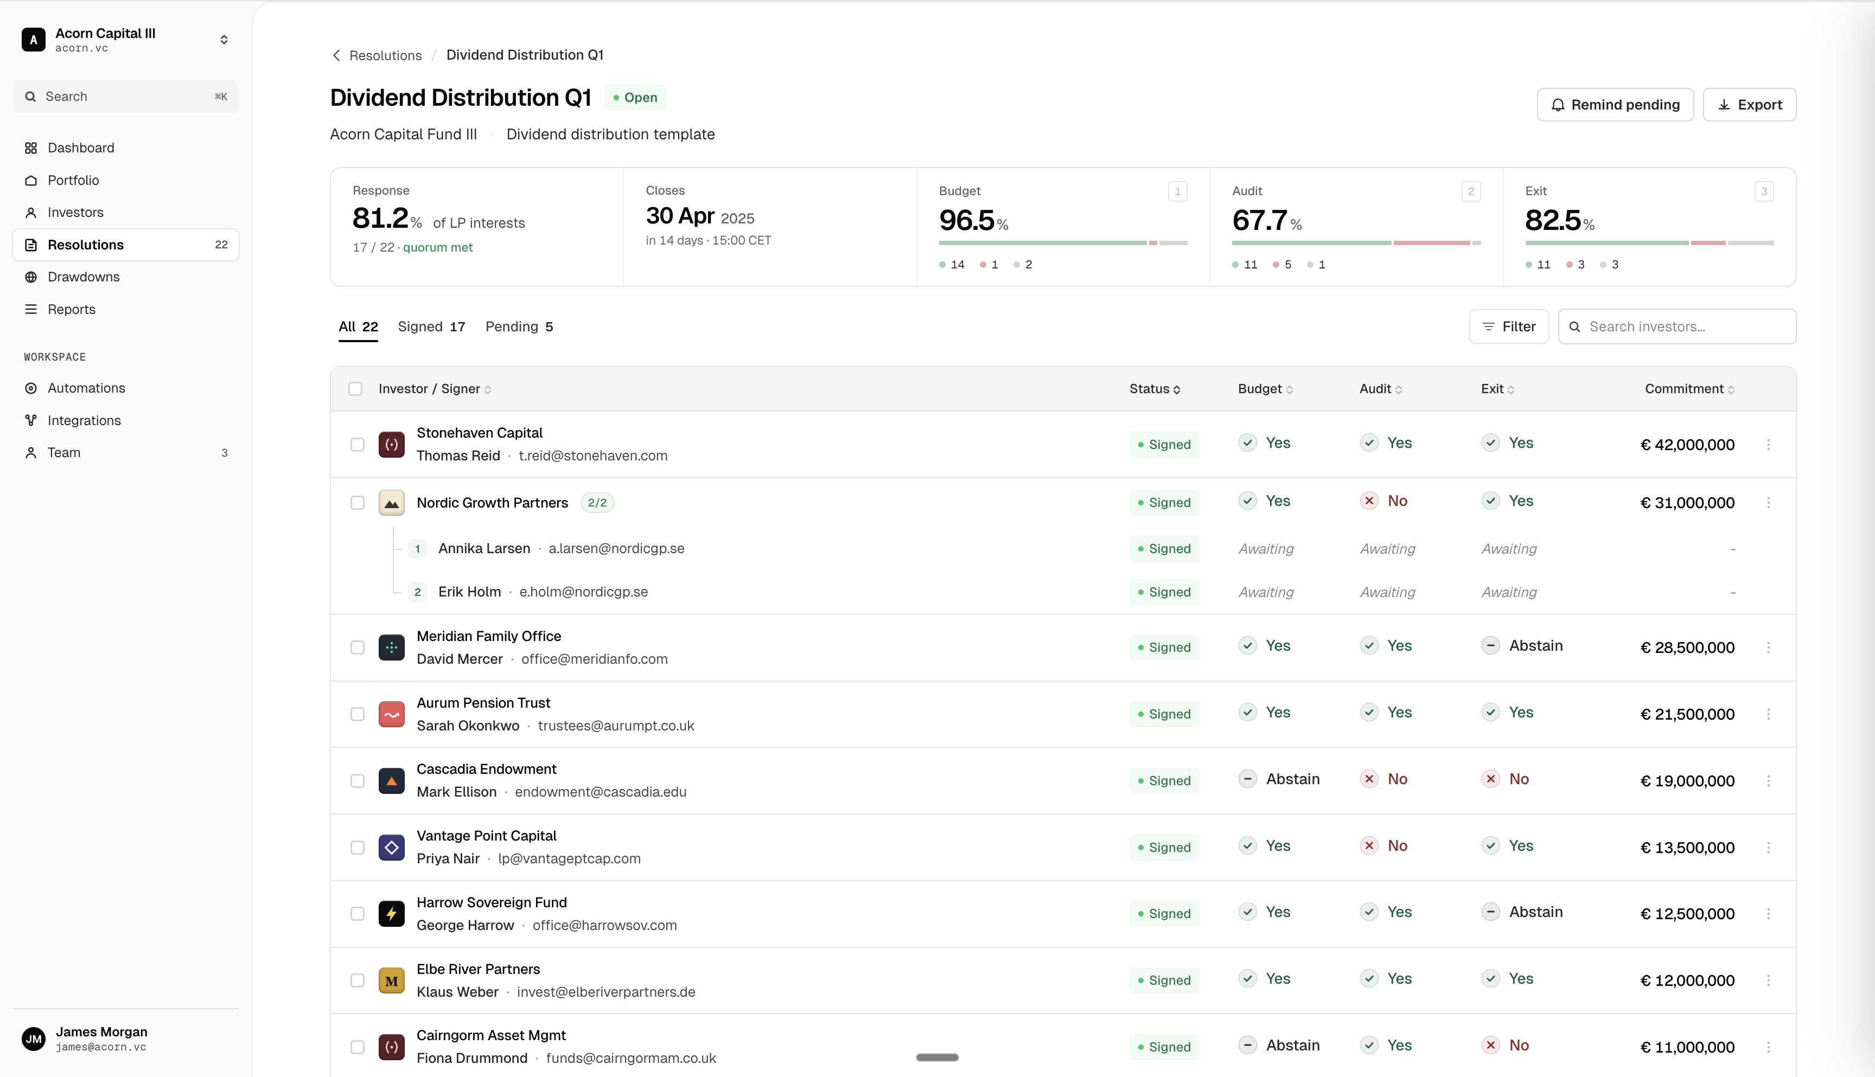Open row actions menu for Meridian Family Office
Image resolution: width=1875 pixels, height=1077 pixels.
[x=1769, y=648]
